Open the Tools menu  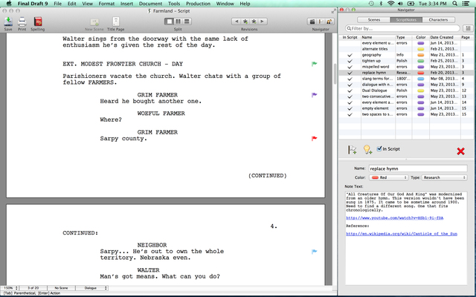point(174,4)
